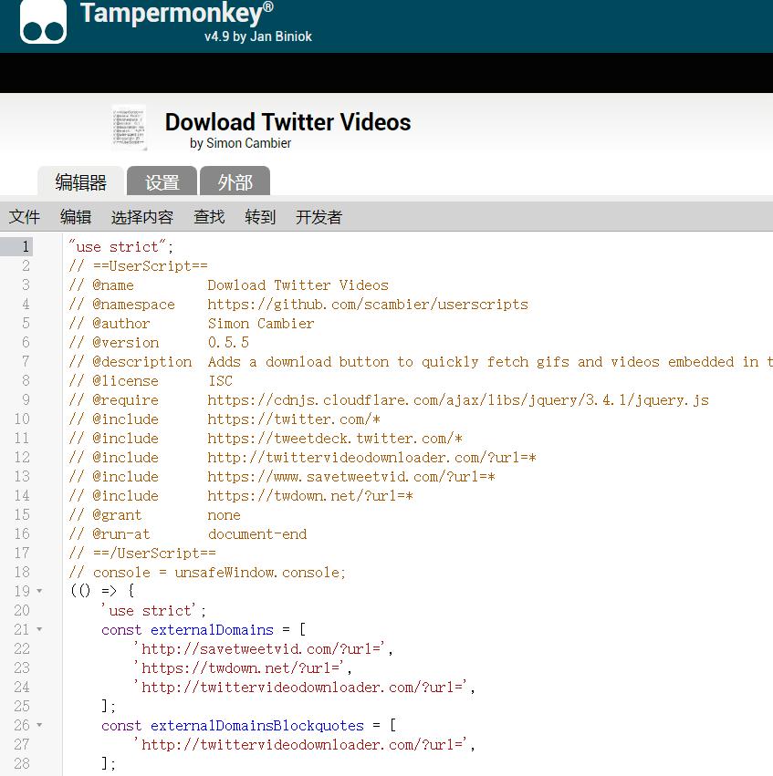The width and height of the screenshot is (773, 776).
Task: Open the 编辑 menu
Action: [x=76, y=217]
